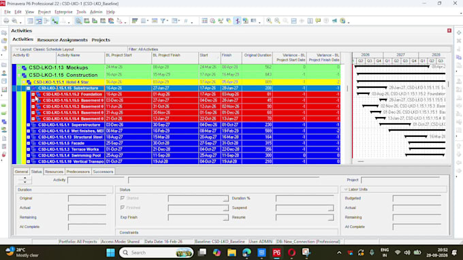The height and width of the screenshot is (260, 463).
Task: Toggle Relationship Lines in the toolbar
Action: [x=54, y=20]
